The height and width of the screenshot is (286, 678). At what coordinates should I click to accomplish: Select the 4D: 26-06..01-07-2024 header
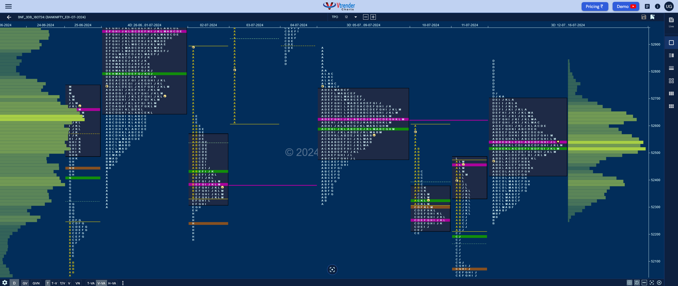[x=144, y=25]
